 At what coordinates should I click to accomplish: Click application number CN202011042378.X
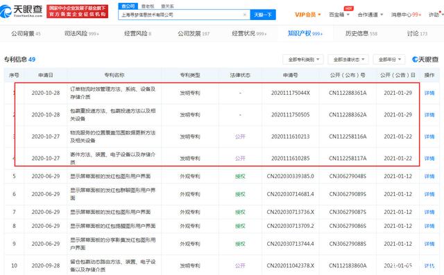pyautogui.click(x=290, y=266)
